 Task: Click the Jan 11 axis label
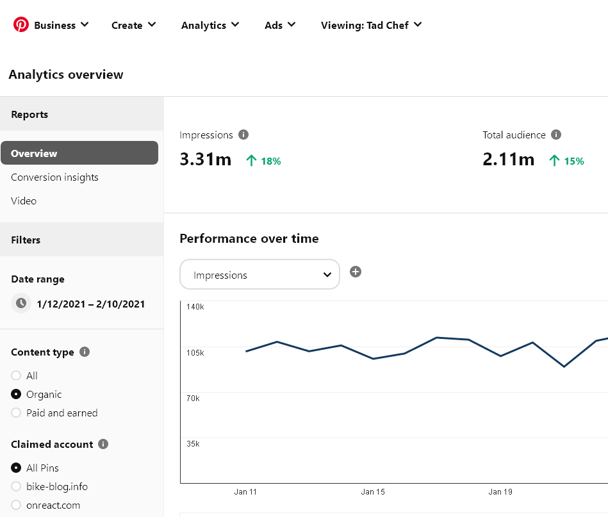pyautogui.click(x=245, y=492)
